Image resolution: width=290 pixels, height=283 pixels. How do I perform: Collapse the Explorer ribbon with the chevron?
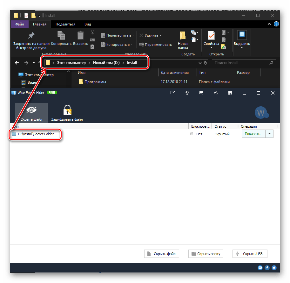click(269, 24)
